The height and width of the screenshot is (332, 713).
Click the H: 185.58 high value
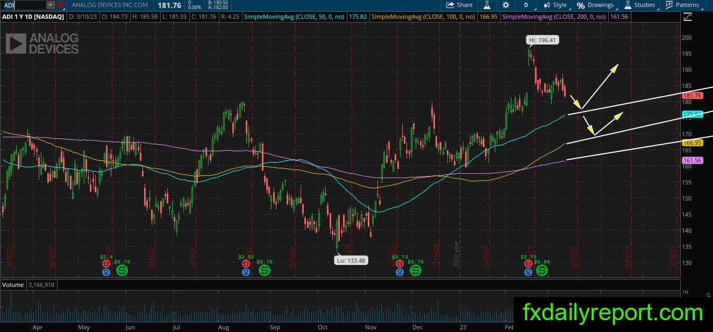click(x=145, y=17)
